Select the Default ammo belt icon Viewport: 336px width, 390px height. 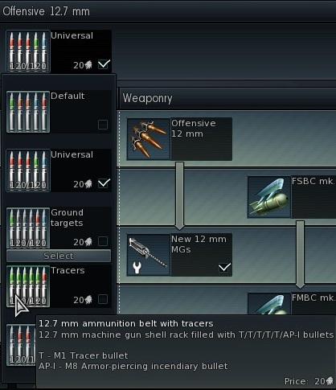tap(28, 112)
